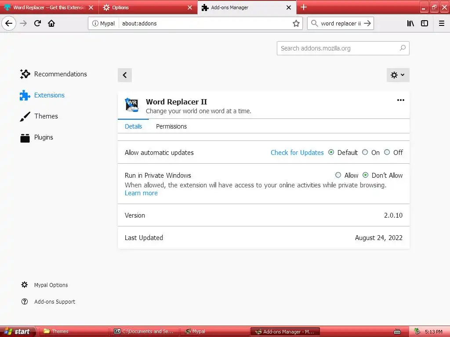The height and width of the screenshot is (337, 450).
Task: Click the August 24, 2022 date
Action: 378,237
